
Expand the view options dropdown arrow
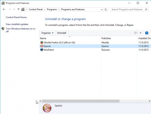140,33
